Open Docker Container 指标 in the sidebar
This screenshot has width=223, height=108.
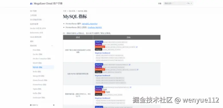tap(42, 59)
